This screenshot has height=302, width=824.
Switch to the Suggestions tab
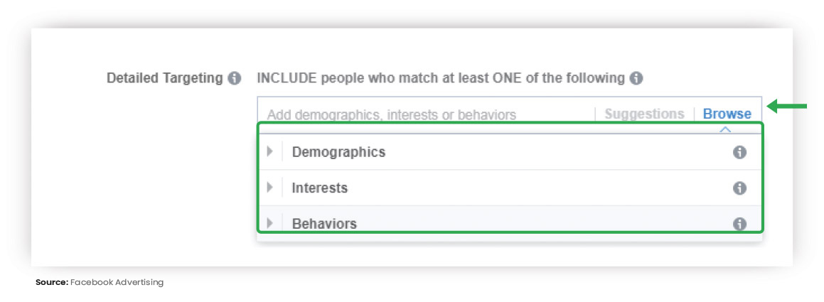644,114
